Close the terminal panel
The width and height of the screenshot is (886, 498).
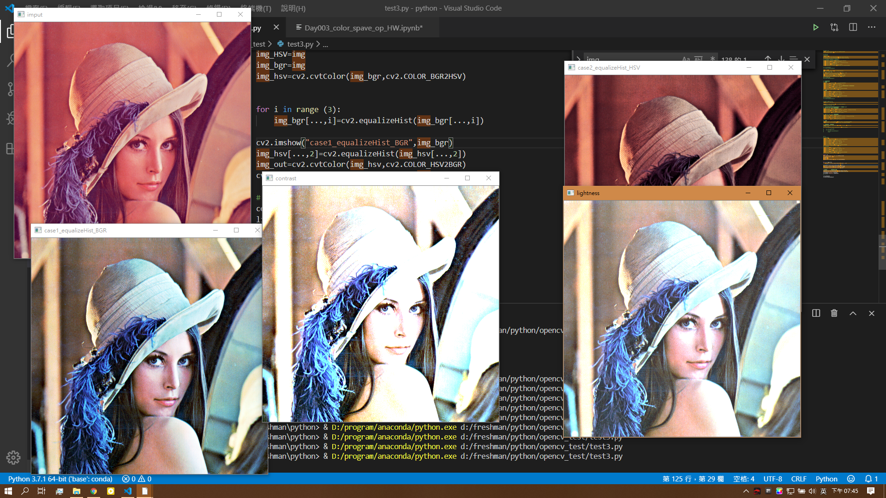pos(871,313)
